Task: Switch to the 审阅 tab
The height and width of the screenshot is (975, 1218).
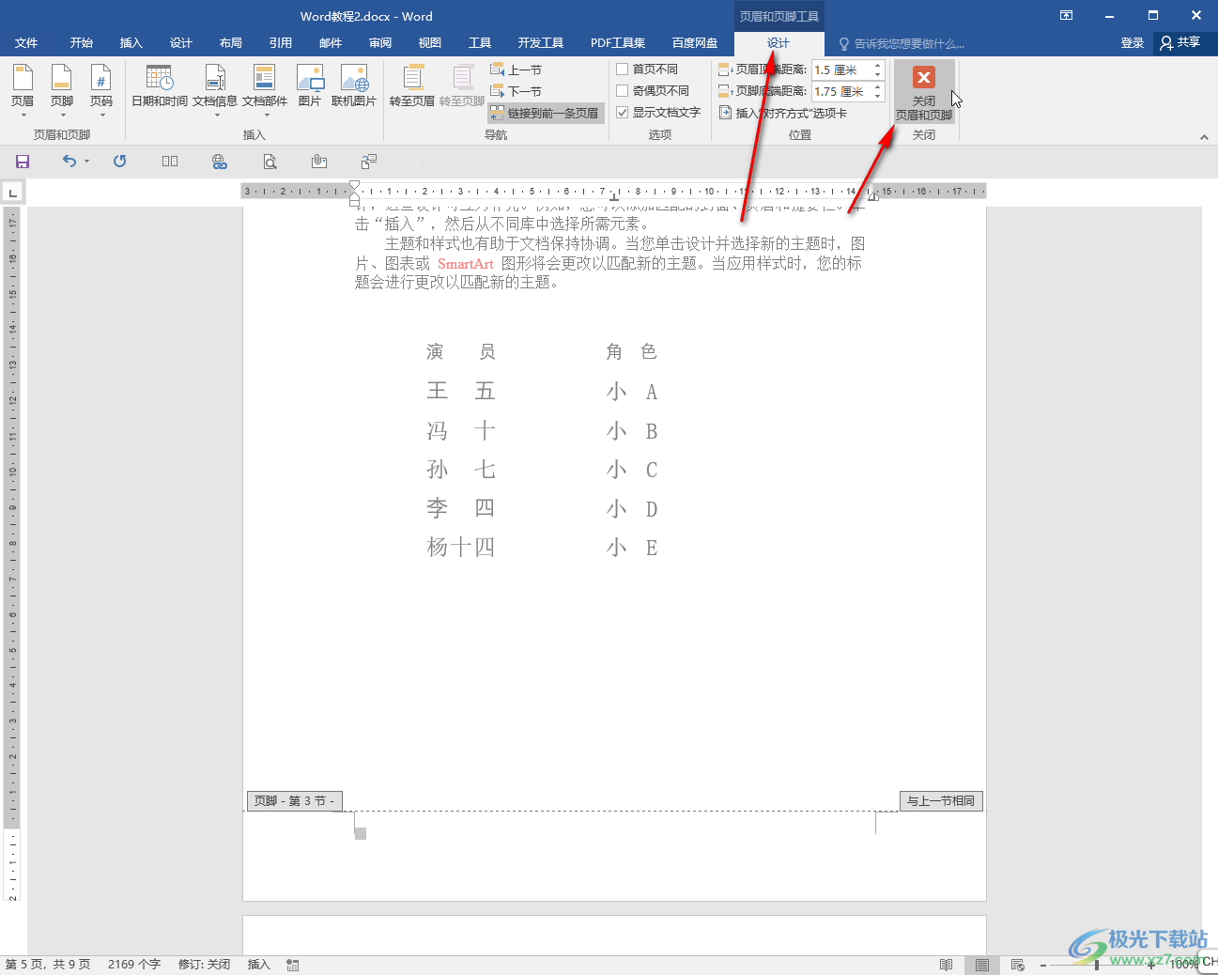Action: click(380, 43)
